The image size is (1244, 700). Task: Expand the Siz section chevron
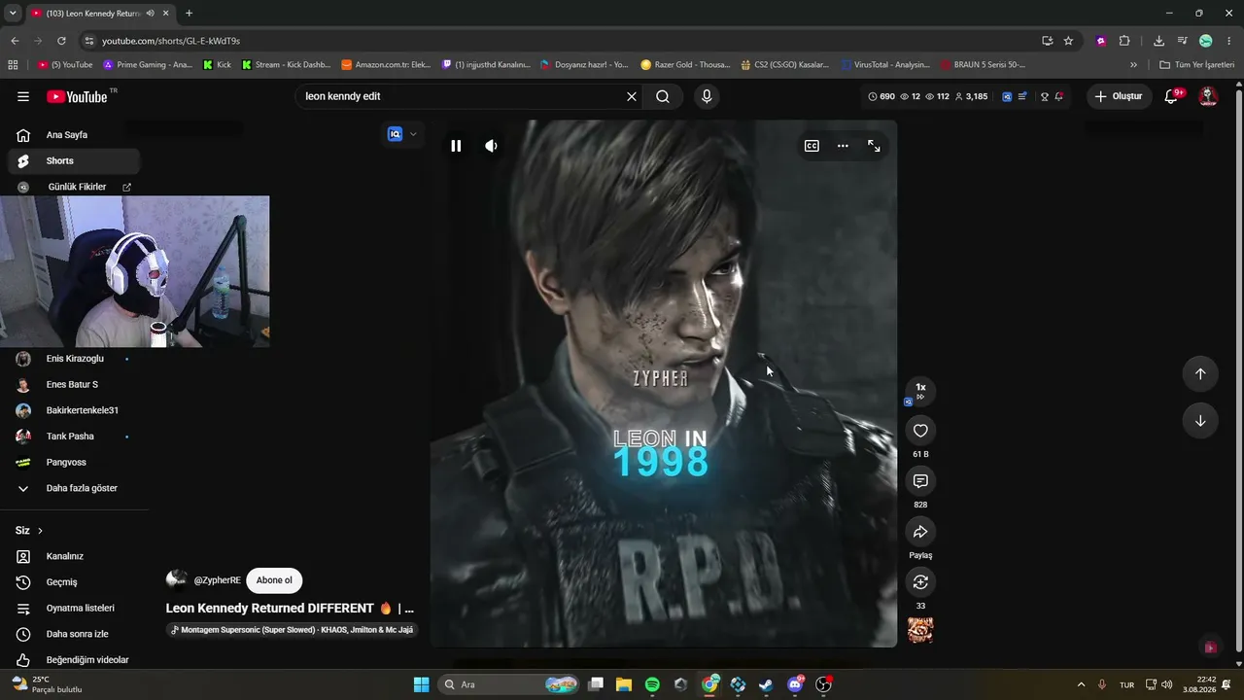pos(40,531)
